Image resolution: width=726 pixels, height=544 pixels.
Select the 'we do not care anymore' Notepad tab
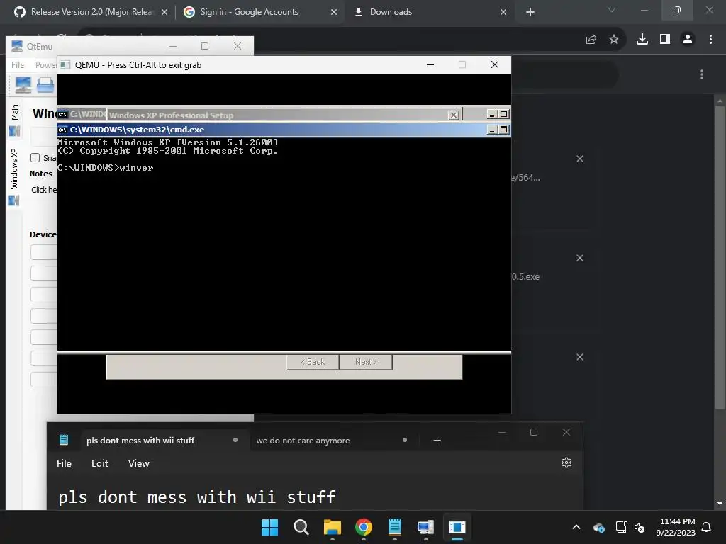tap(332, 441)
